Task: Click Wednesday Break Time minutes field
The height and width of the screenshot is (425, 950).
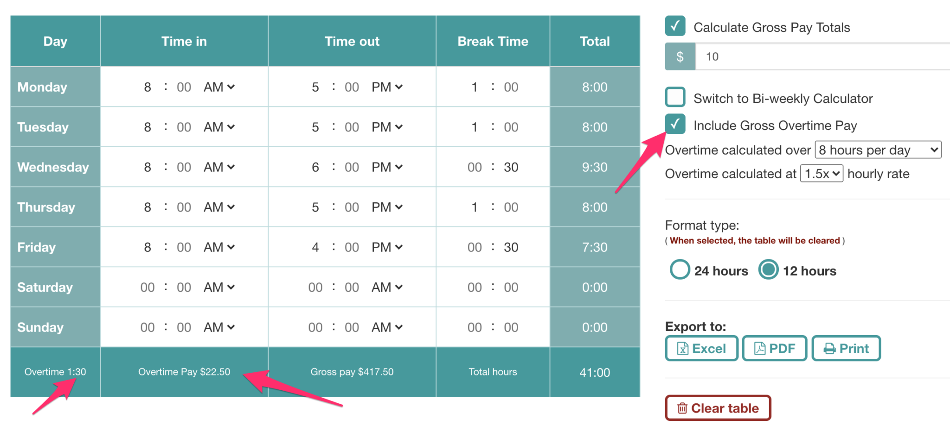Action: pos(511,167)
